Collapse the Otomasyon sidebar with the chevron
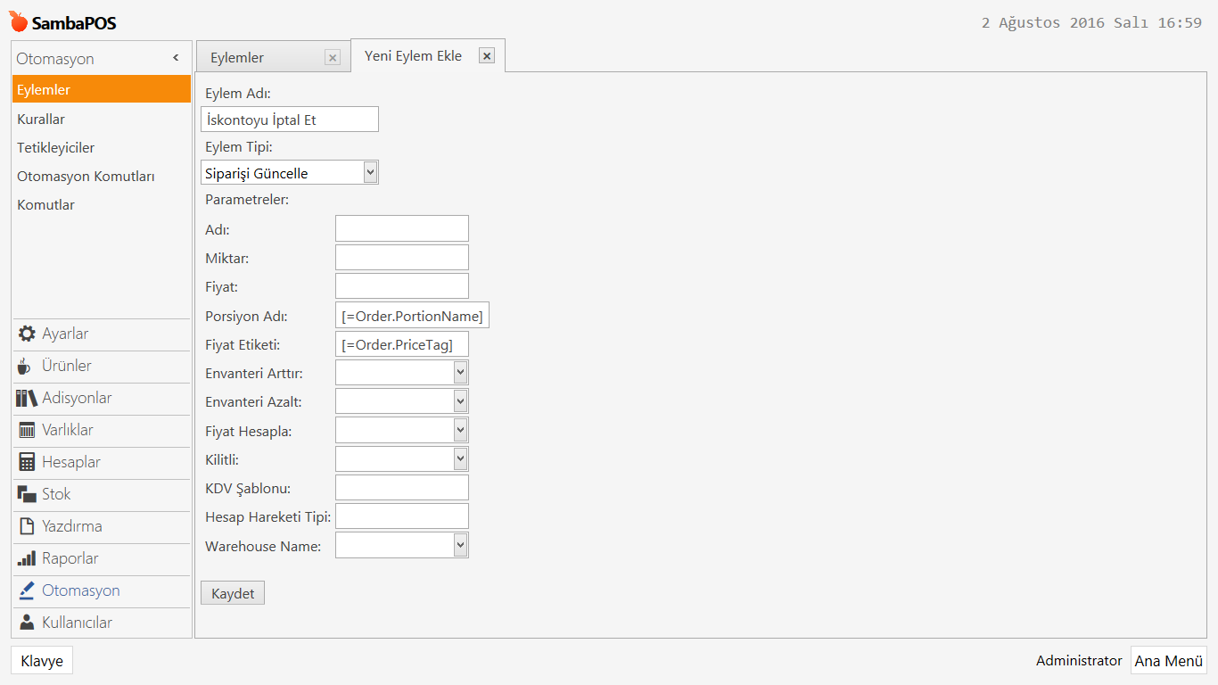Screen dimensions: 1218x685 pyautogui.click(x=176, y=58)
